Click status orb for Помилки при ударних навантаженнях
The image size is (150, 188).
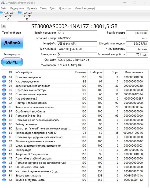pos(4,137)
